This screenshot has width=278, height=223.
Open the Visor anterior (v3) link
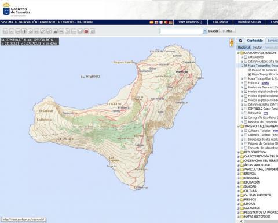point(190,22)
